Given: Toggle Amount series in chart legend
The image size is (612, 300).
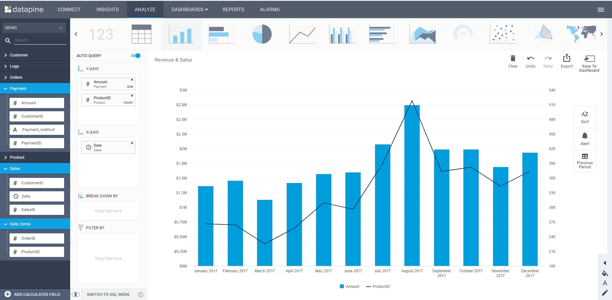Looking at the screenshot, I should click(x=350, y=286).
